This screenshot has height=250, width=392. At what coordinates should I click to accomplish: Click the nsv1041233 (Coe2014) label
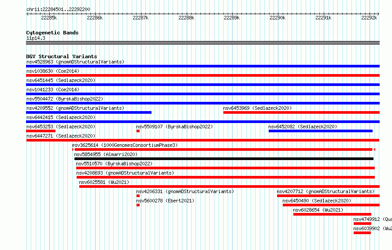pos(53,90)
